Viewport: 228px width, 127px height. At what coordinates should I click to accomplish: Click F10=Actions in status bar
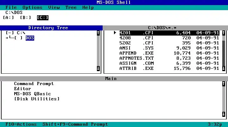pyautogui.click(x=21, y=124)
